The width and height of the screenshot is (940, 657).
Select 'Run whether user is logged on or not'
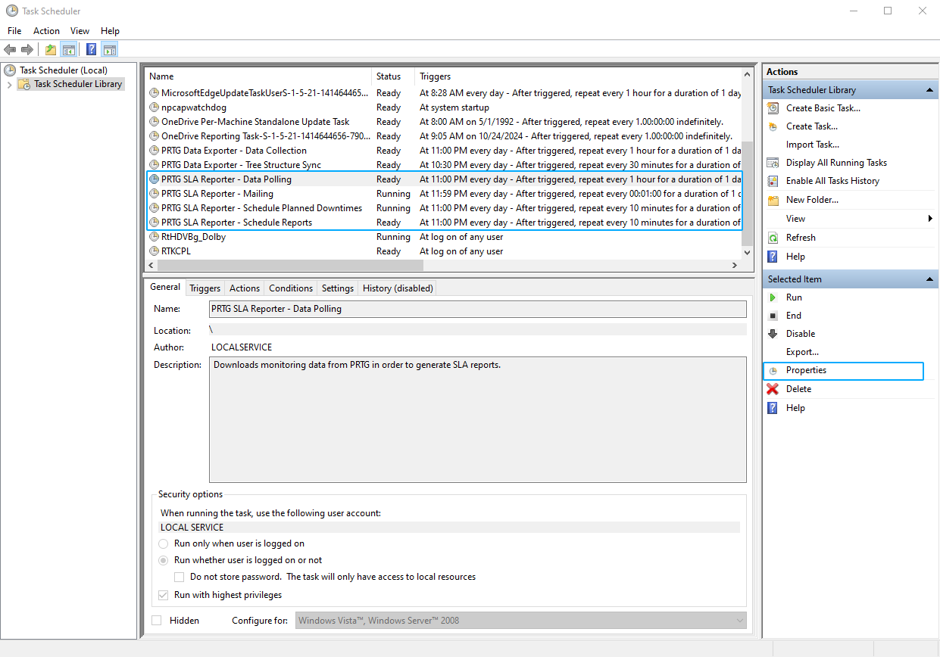tap(164, 560)
